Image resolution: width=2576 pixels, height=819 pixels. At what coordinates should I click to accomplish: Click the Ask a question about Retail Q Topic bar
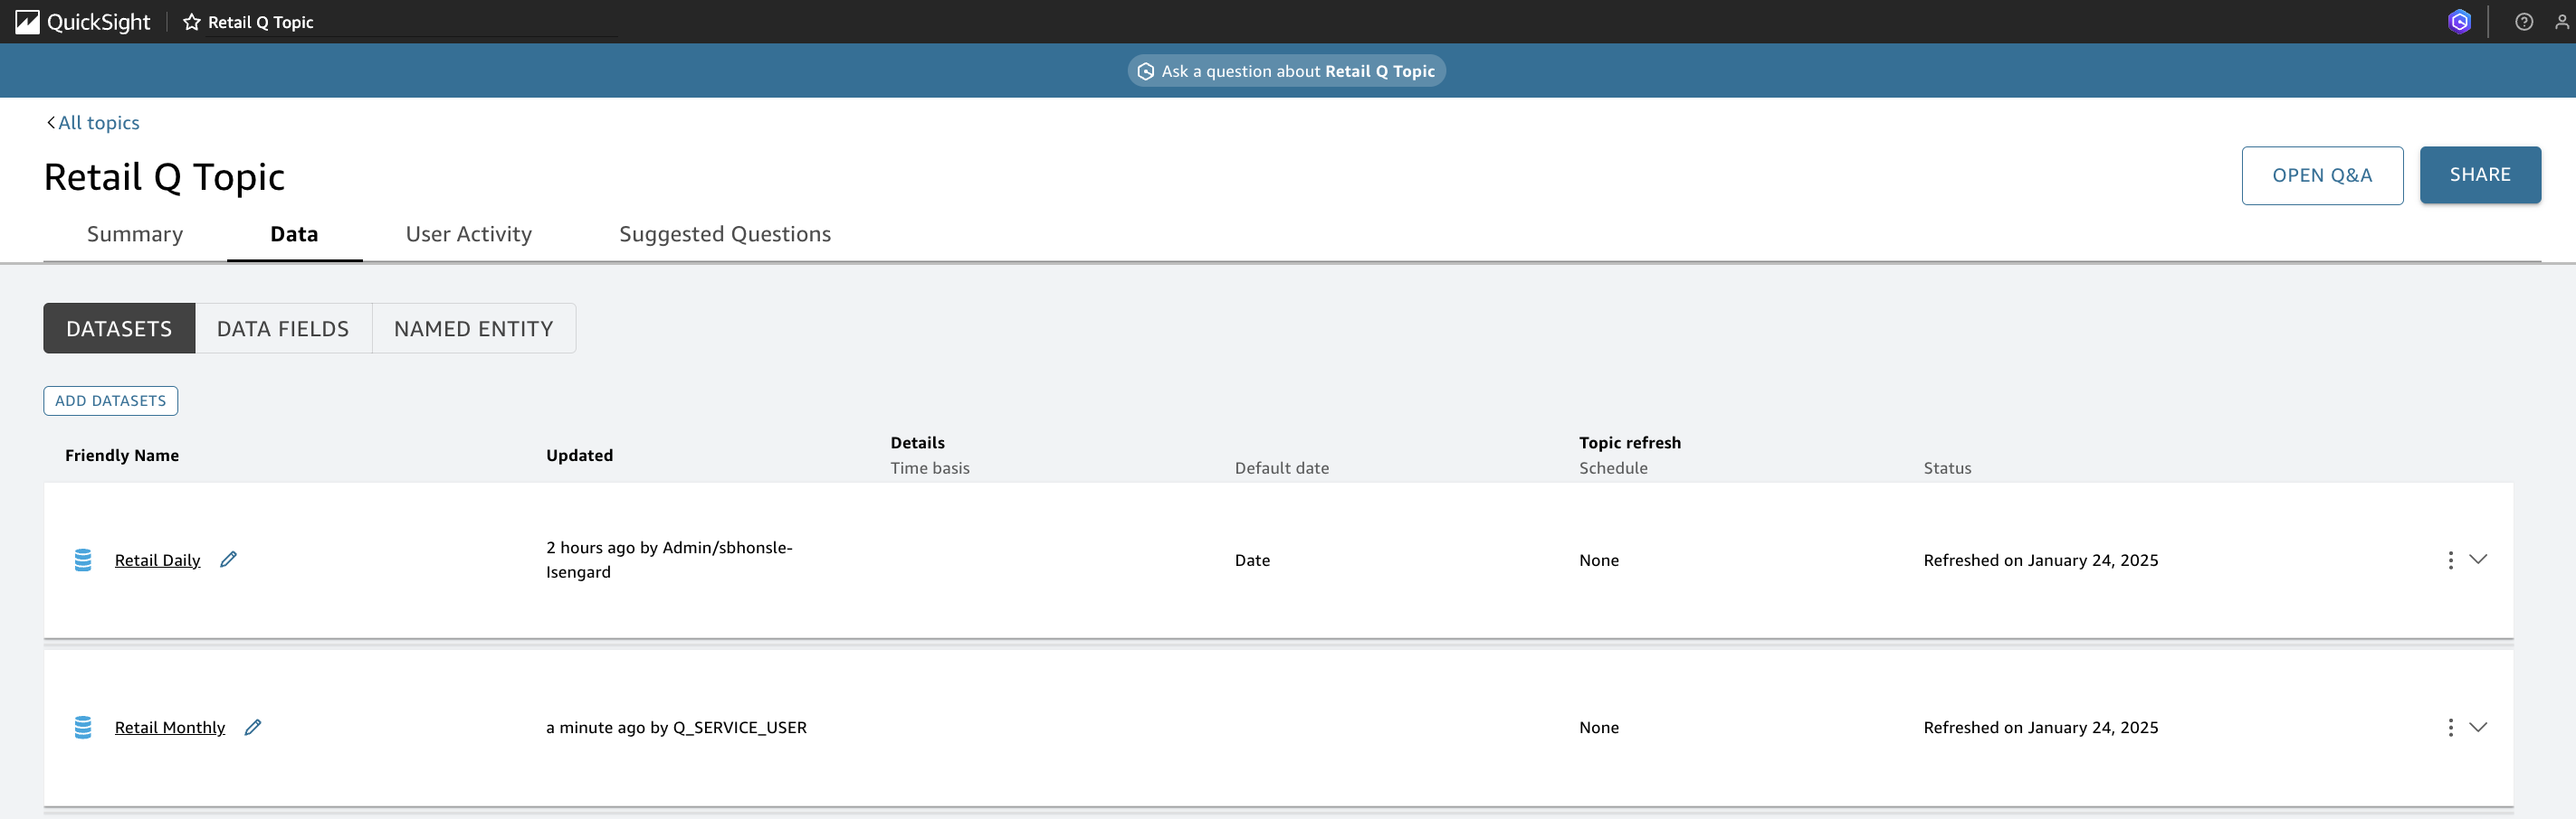tap(1287, 71)
